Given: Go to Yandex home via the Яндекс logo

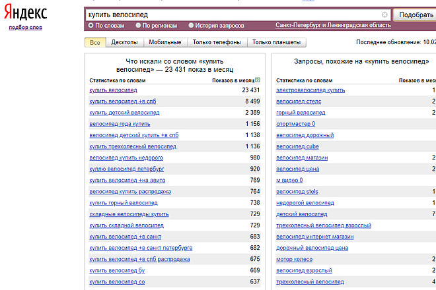Looking at the screenshot, I should pos(25,13).
